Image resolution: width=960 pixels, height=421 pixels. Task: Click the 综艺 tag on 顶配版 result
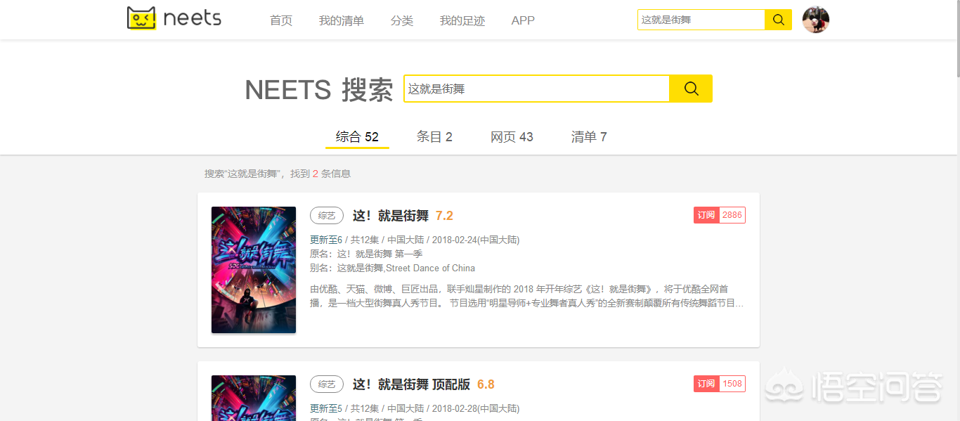[x=327, y=384]
